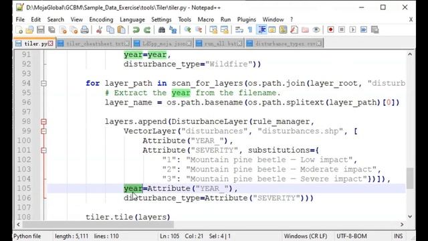Open the Settings menu
Viewport: 428px width, 241px height.
pyautogui.click(x=161, y=19)
